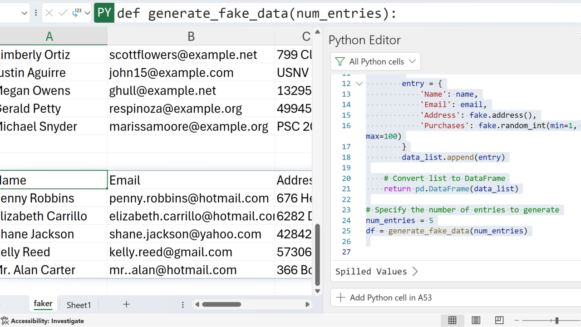Switch to Normal view in status bar
The width and height of the screenshot is (581, 327).
point(452,321)
